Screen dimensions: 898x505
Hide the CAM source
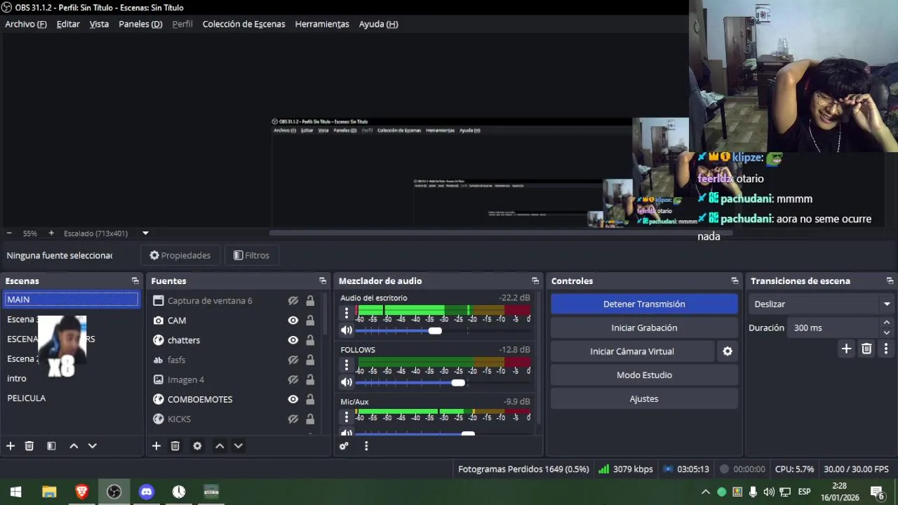pos(293,321)
